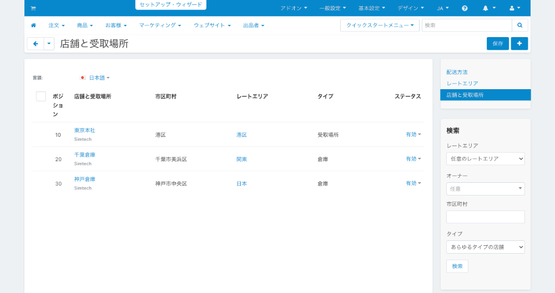This screenshot has width=555, height=293.
Task: Click the search magnifier button
Action: click(519, 25)
